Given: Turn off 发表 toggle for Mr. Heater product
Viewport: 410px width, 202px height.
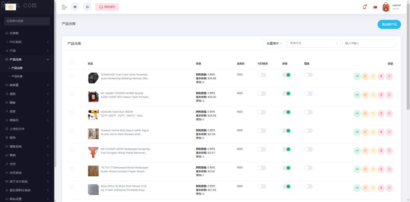Looking at the screenshot, I should click(286, 93).
